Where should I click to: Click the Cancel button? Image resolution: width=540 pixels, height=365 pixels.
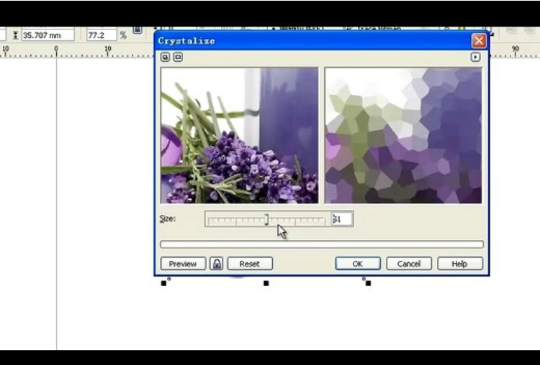click(x=409, y=264)
